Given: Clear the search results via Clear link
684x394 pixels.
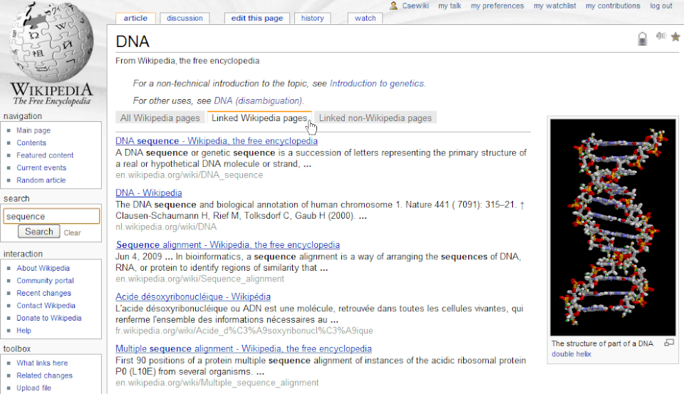Looking at the screenshot, I should click(x=72, y=233).
